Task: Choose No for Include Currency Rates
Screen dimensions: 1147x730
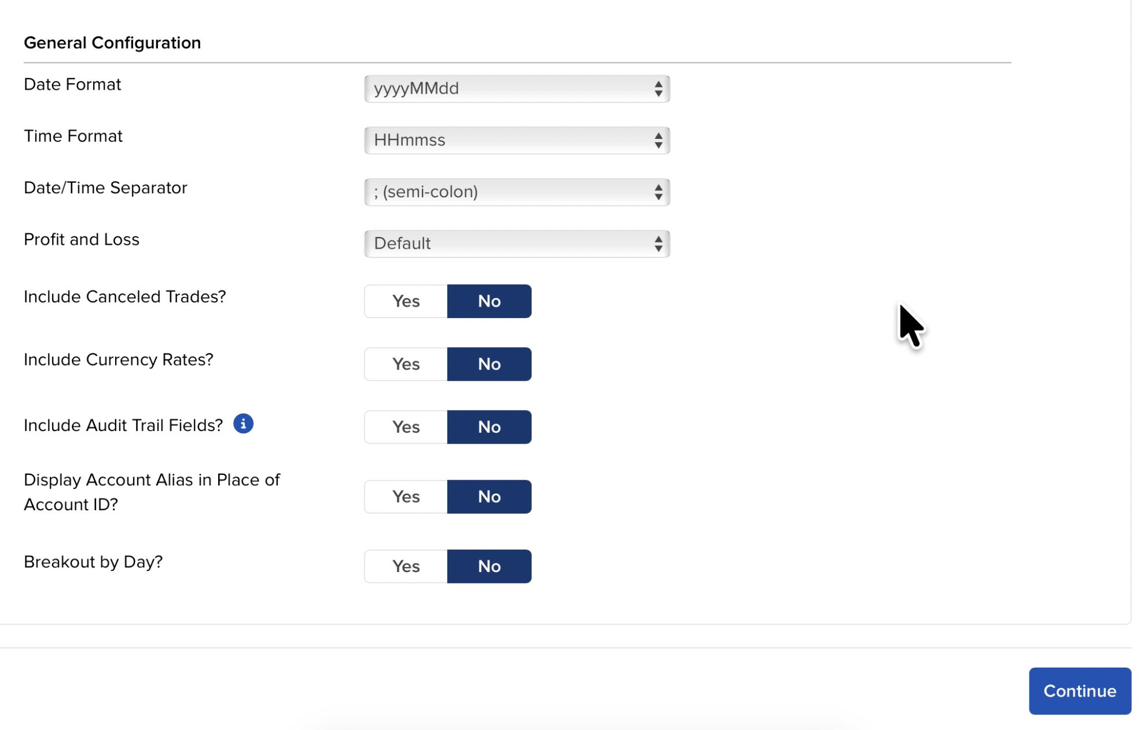Action: (489, 364)
